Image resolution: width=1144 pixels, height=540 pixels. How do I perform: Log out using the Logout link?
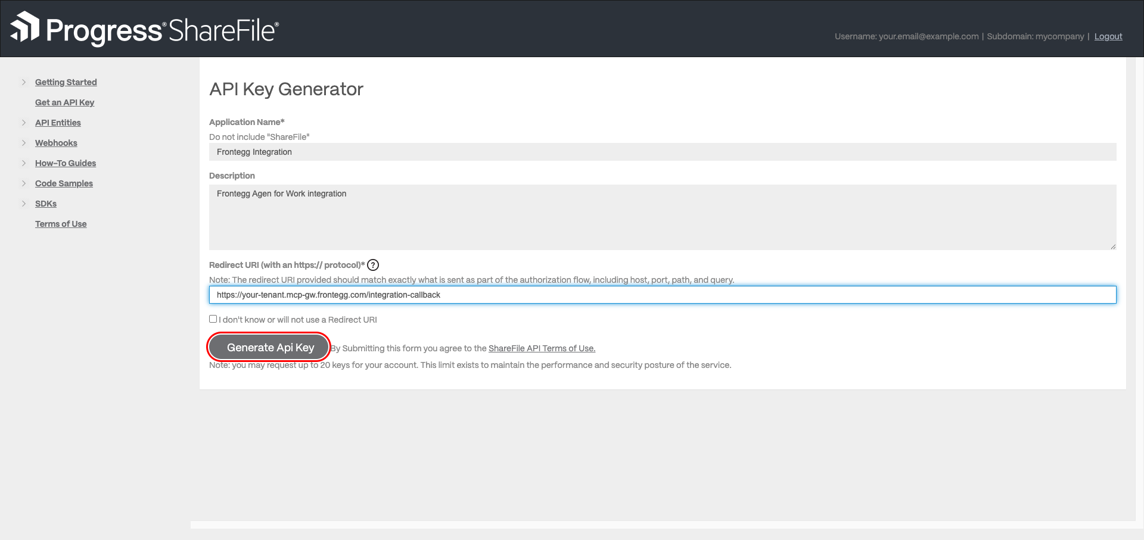point(1108,36)
